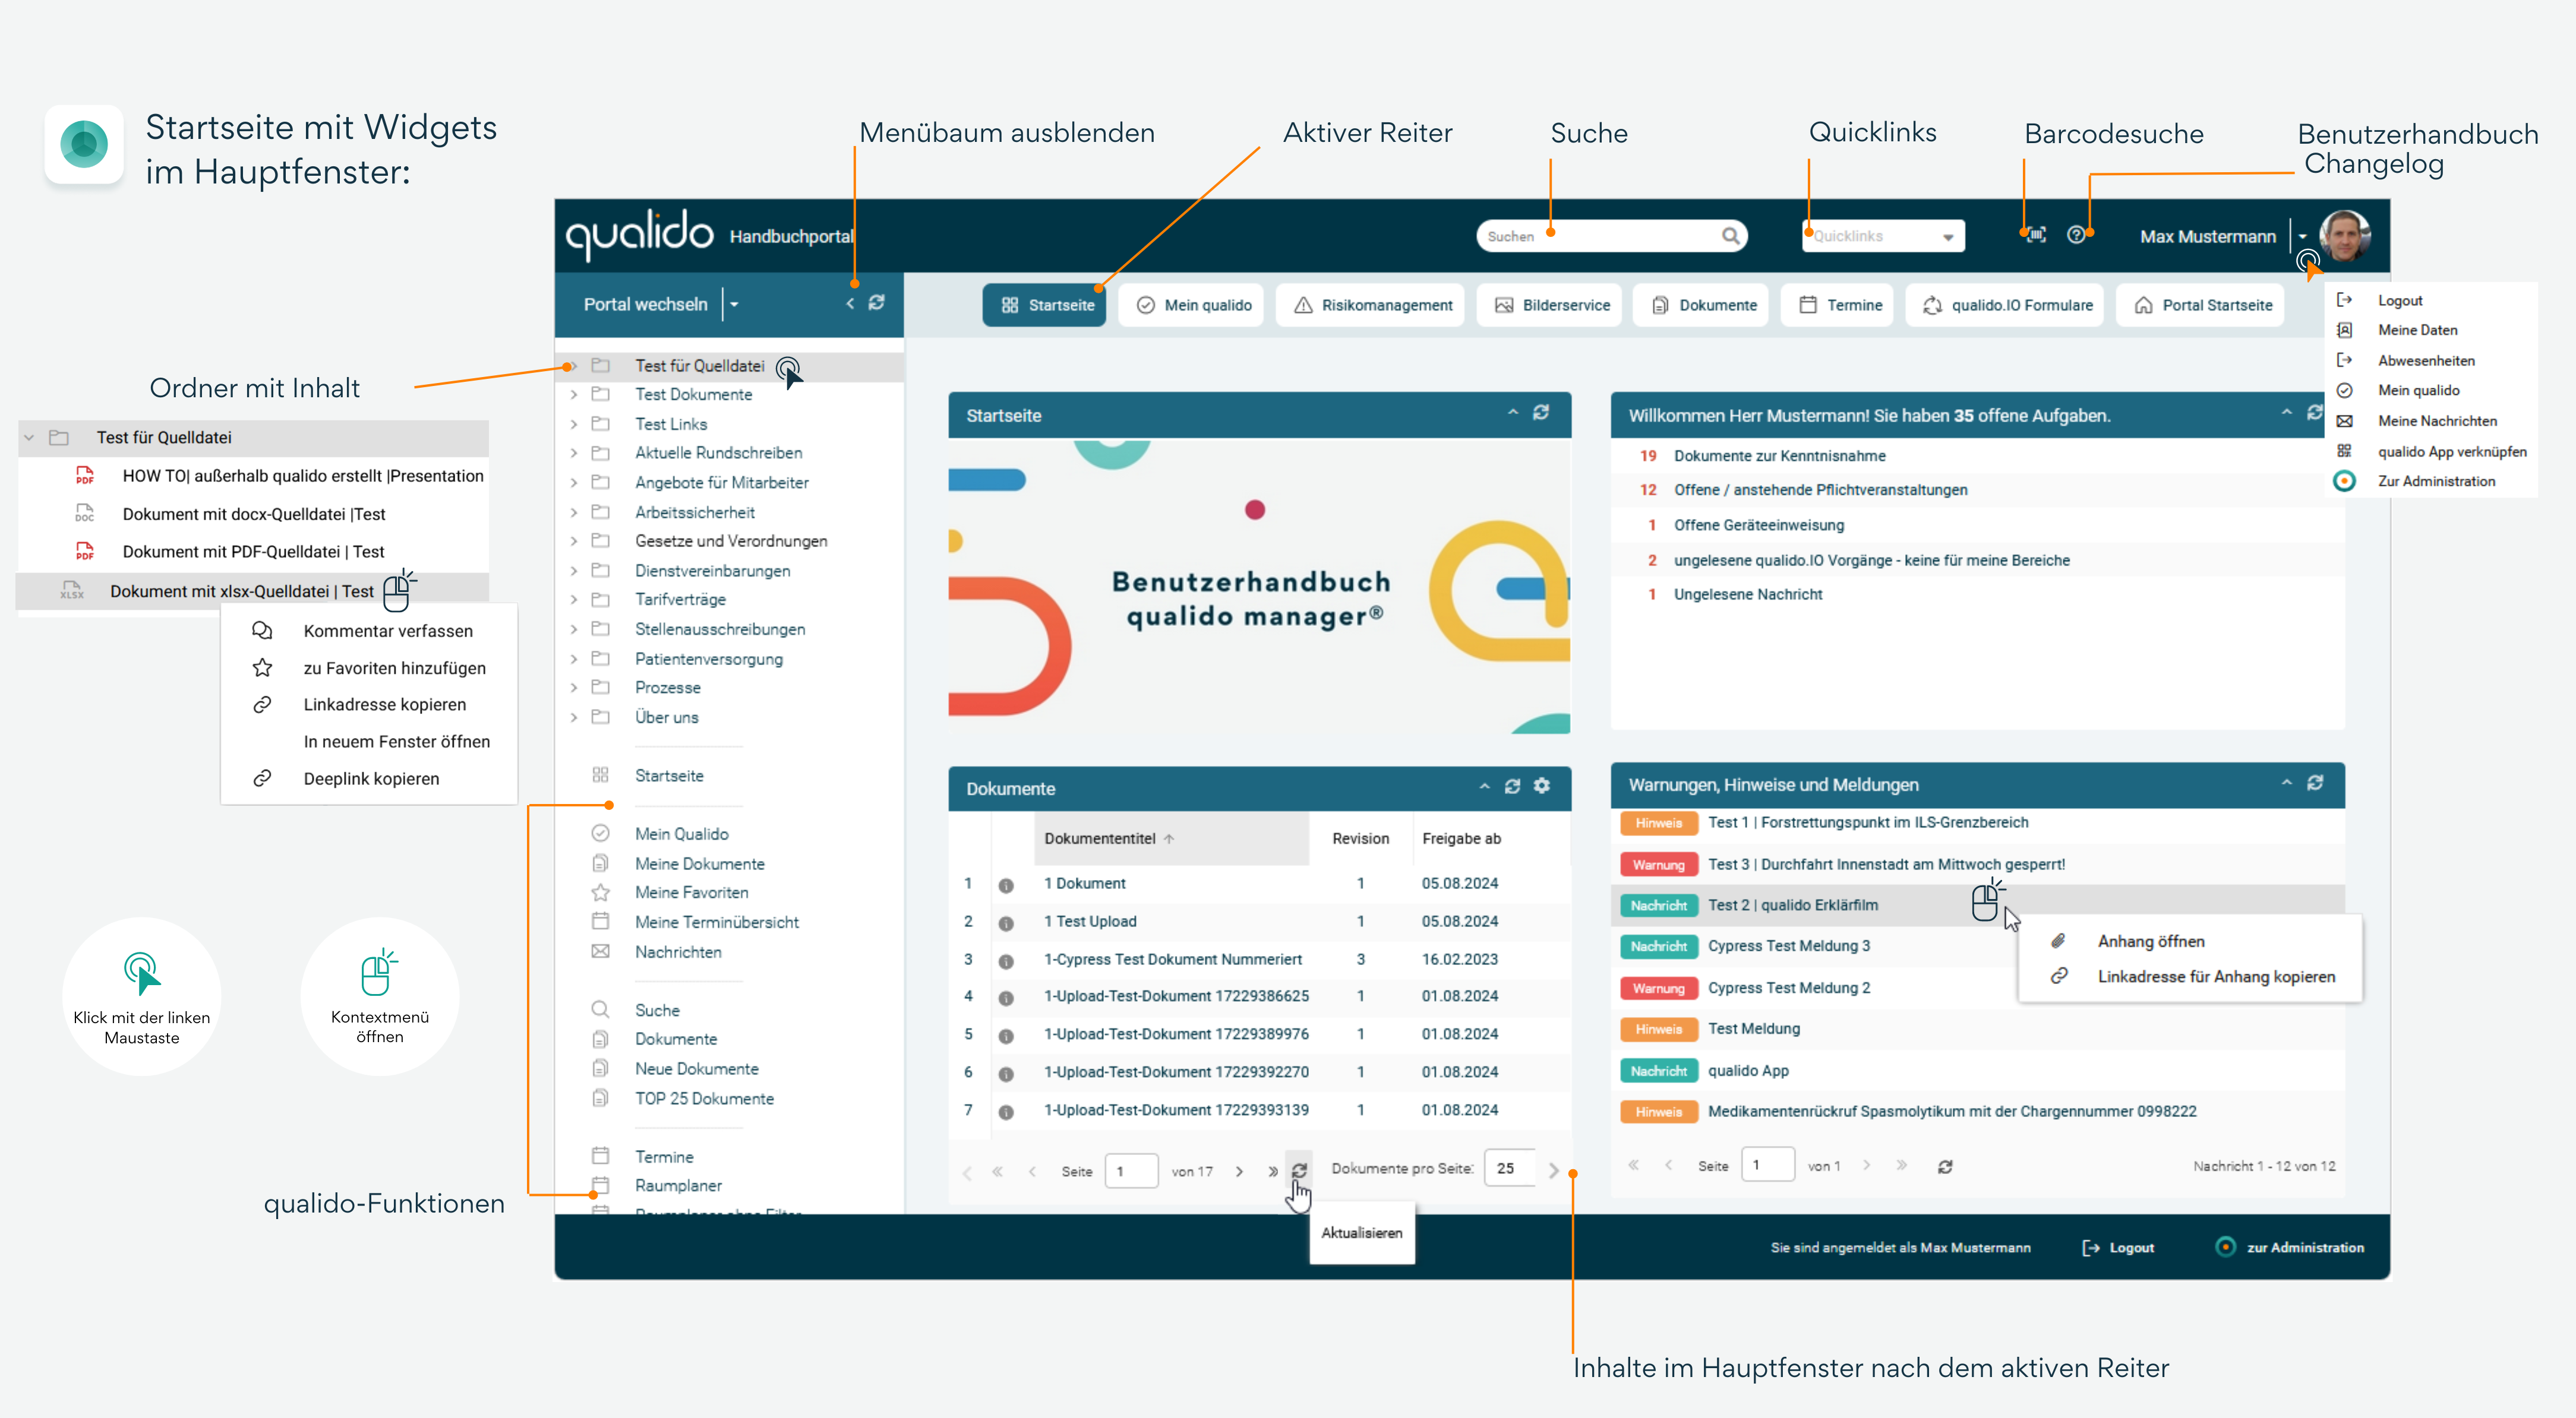Click the Suche magnifier icon in sidebar
The image size is (2576, 1418).
click(600, 1009)
